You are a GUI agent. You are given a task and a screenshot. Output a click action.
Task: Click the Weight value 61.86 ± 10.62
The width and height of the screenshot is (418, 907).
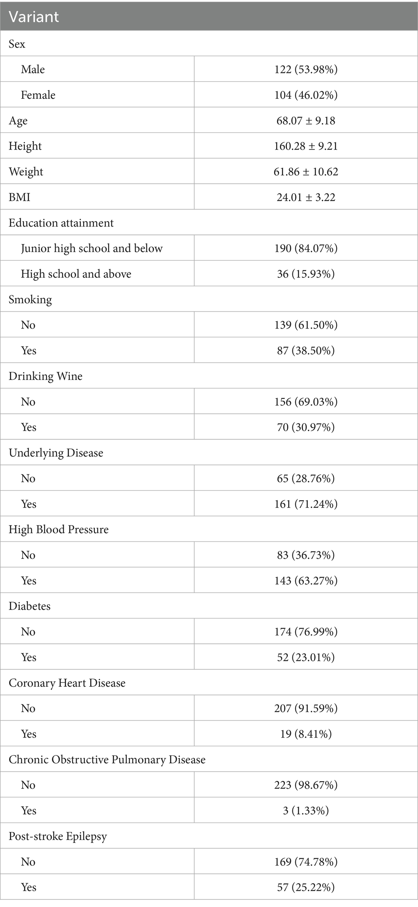click(x=306, y=172)
